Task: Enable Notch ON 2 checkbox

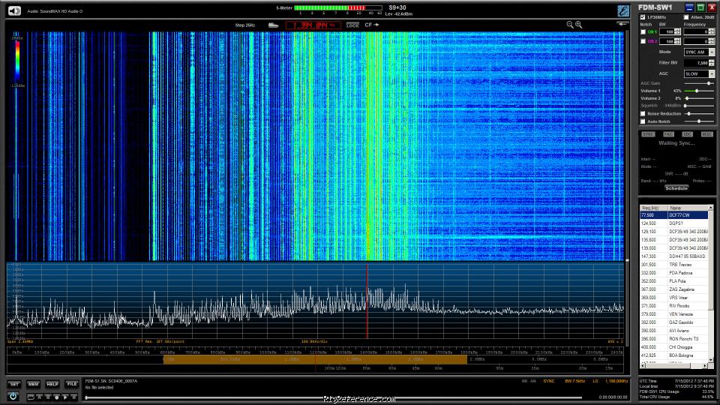Action: click(x=643, y=41)
